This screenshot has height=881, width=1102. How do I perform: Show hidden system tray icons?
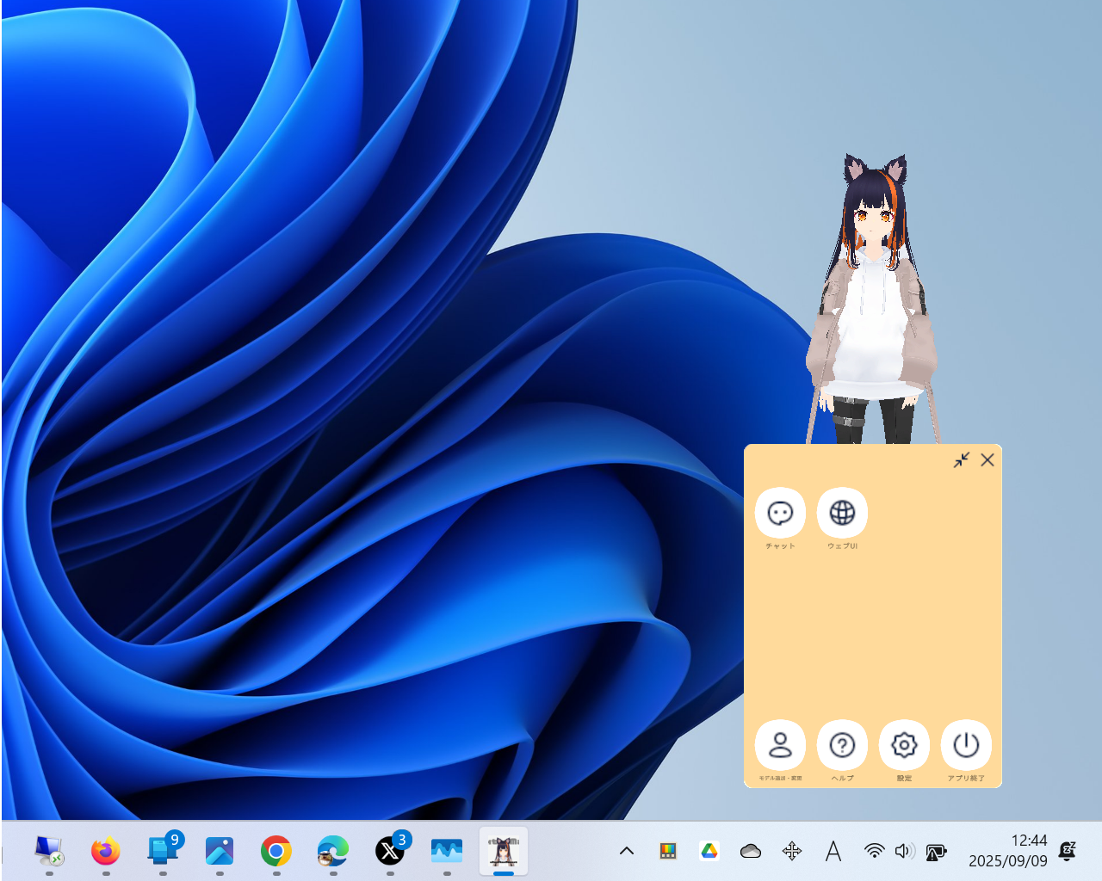point(627,851)
